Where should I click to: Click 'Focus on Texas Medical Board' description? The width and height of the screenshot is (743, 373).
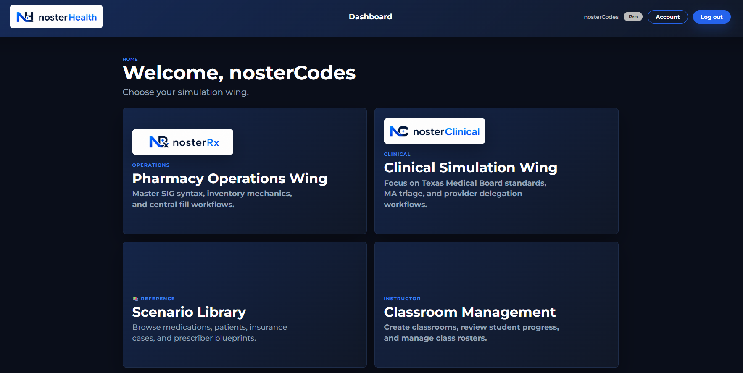pyautogui.click(x=465, y=194)
